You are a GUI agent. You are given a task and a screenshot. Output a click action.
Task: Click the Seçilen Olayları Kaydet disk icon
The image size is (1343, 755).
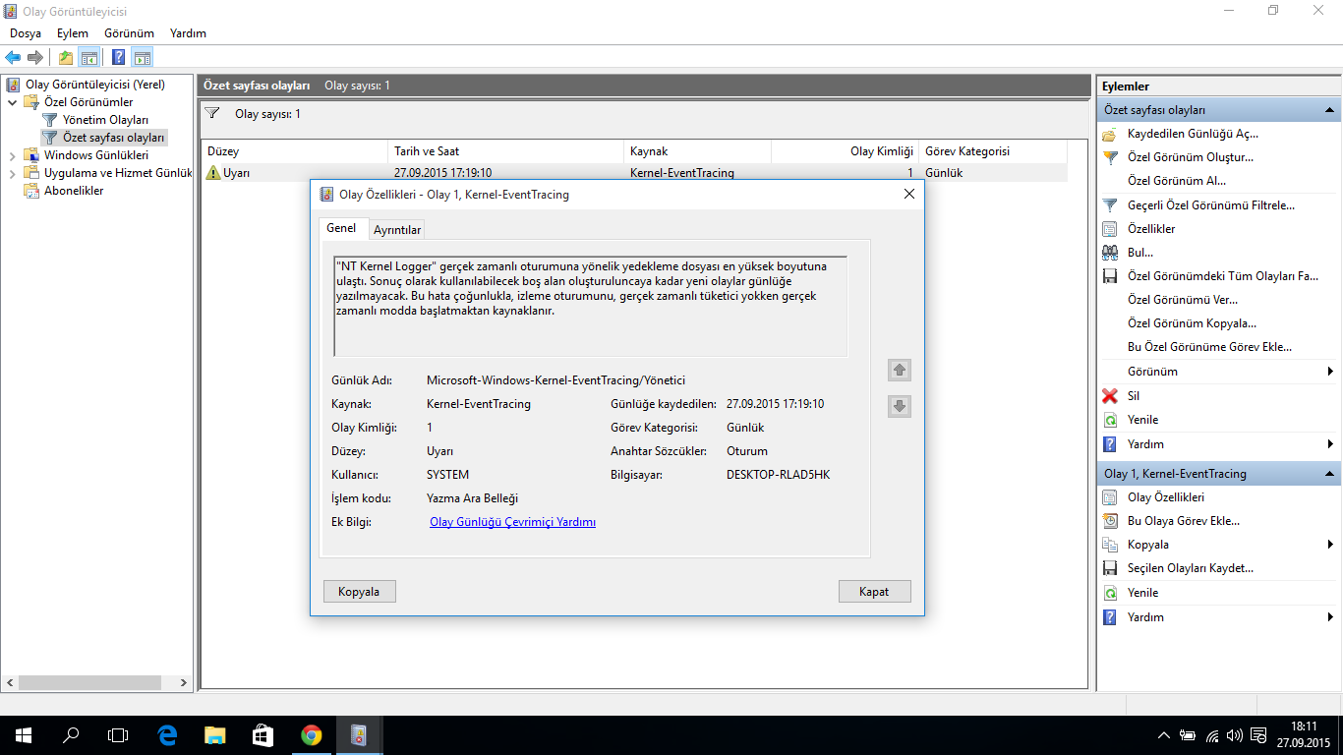click(1110, 568)
